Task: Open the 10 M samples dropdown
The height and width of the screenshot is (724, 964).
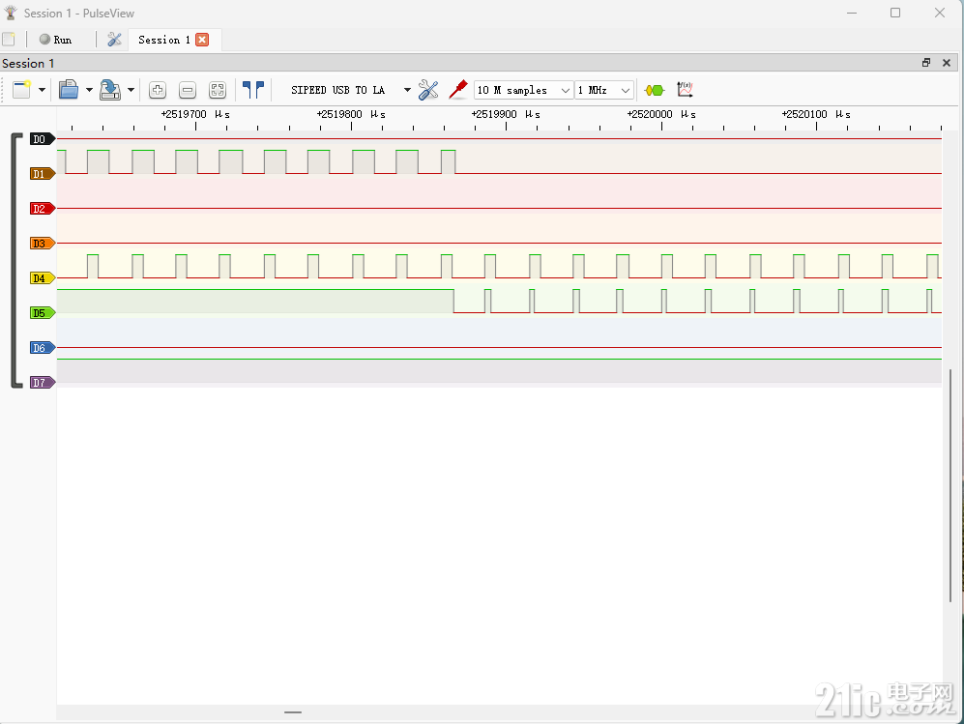Action: point(523,90)
